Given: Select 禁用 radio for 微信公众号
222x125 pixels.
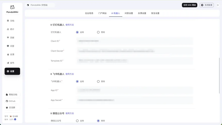Looking at the screenshot, I should tap(98, 121).
